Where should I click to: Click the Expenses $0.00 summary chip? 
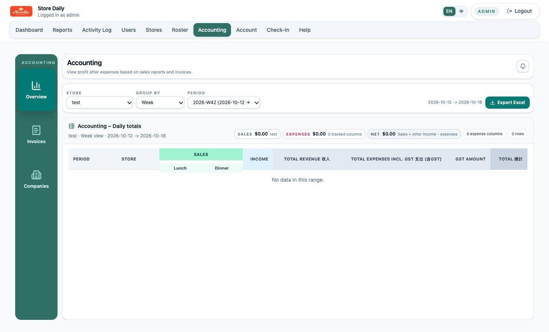[324, 134]
